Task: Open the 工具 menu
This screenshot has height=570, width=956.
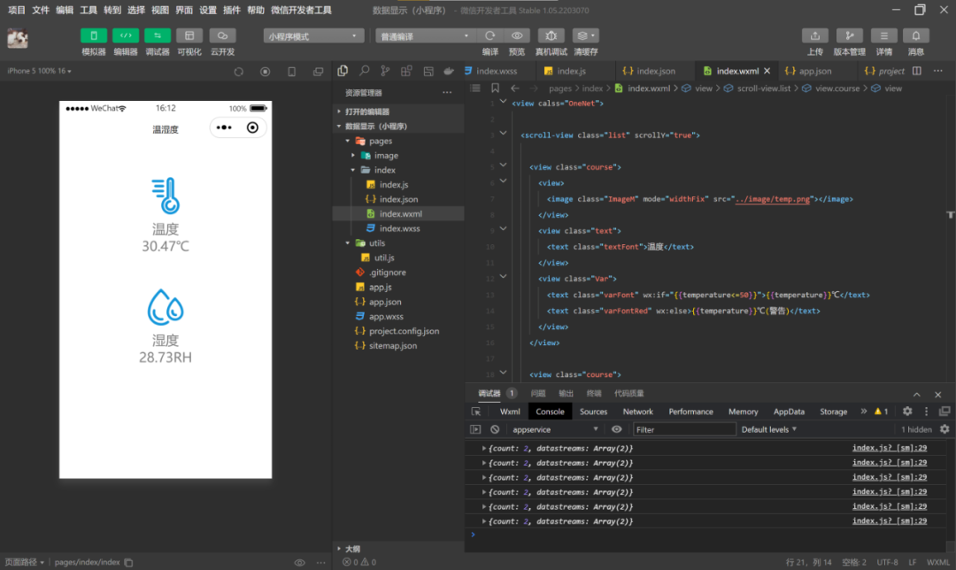Action: pyautogui.click(x=89, y=10)
